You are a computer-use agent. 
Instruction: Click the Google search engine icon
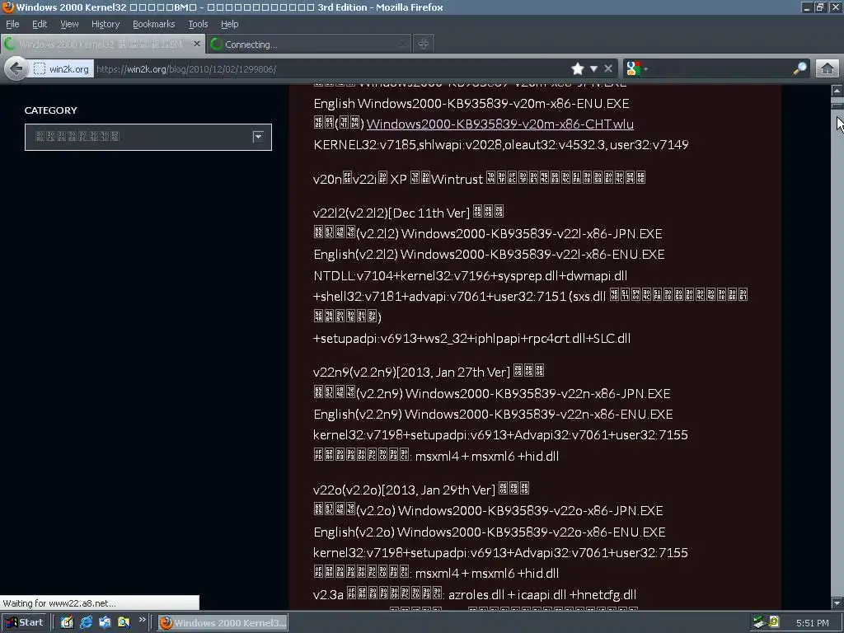pos(634,69)
